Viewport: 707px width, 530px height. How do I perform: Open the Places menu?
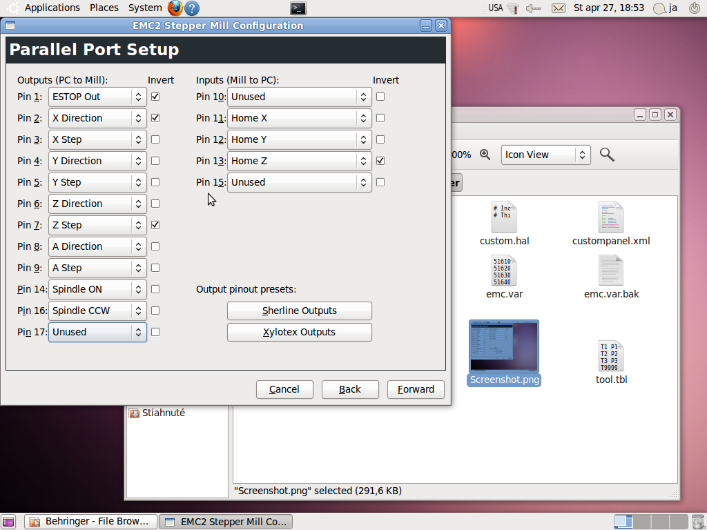104,8
